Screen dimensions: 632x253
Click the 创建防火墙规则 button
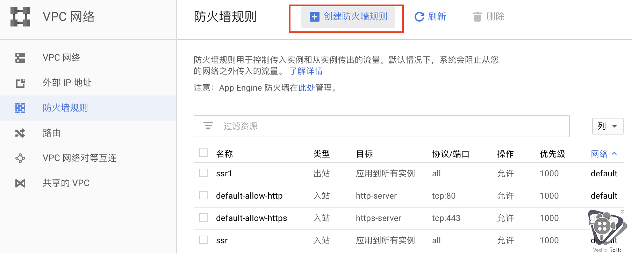(348, 17)
